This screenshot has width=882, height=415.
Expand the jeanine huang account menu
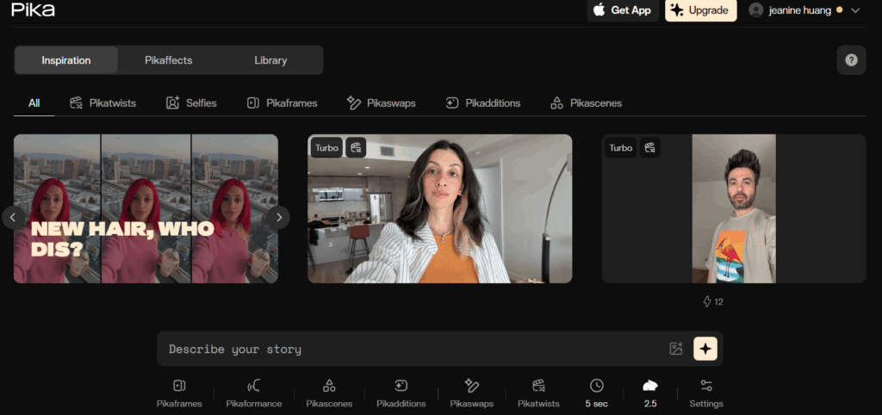(x=804, y=10)
